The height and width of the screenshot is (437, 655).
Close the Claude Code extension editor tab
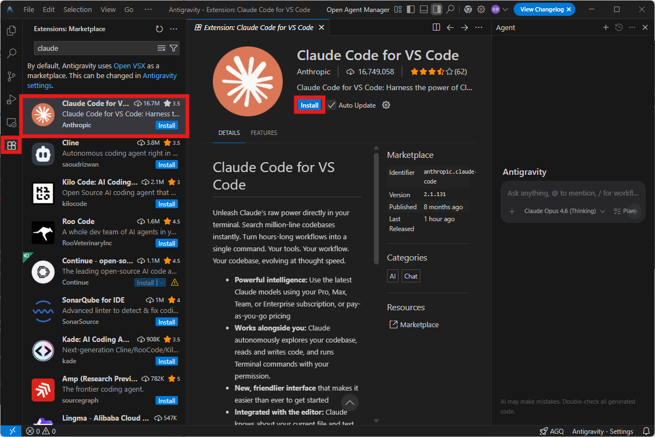[321, 27]
